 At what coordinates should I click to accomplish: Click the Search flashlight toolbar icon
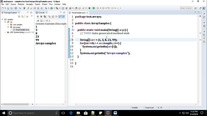[x=83, y=8]
